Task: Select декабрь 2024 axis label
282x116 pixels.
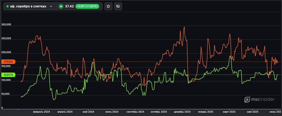Action: click(182, 112)
